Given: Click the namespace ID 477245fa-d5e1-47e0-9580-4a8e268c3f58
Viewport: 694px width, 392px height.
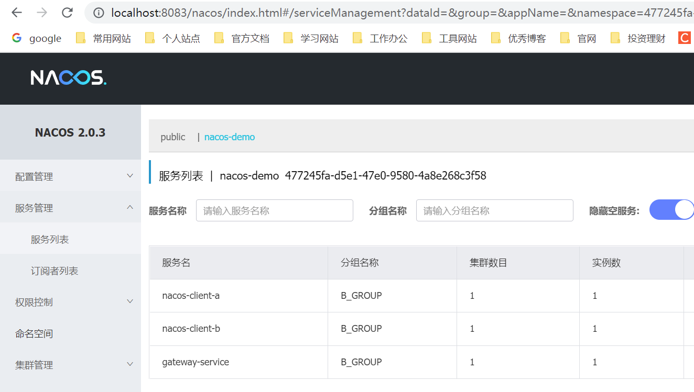Looking at the screenshot, I should pyautogui.click(x=386, y=176).
